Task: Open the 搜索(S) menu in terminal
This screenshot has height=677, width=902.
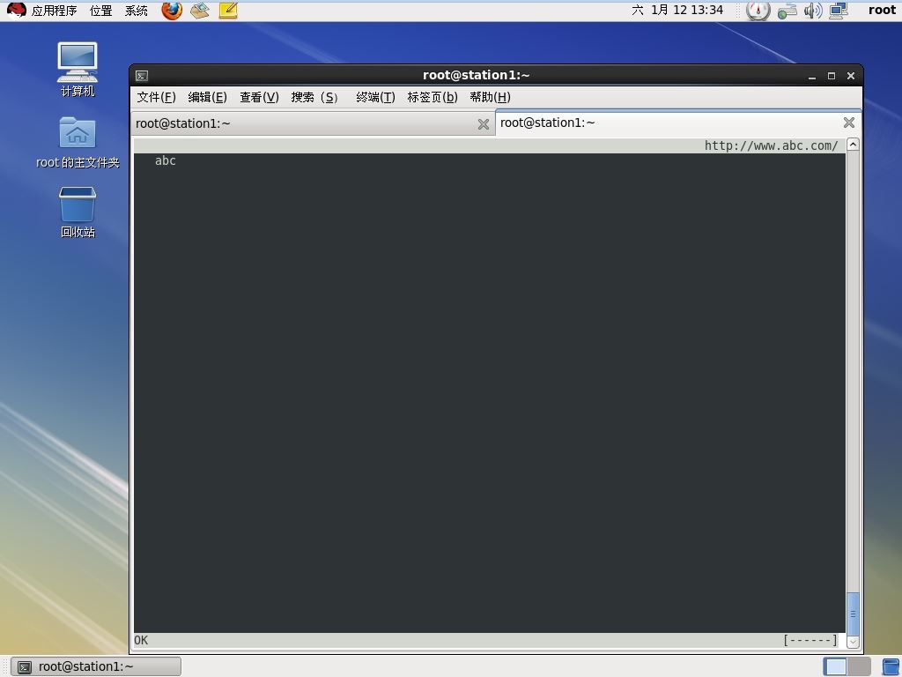Action: pyautogui.click(x=314, y=97)
